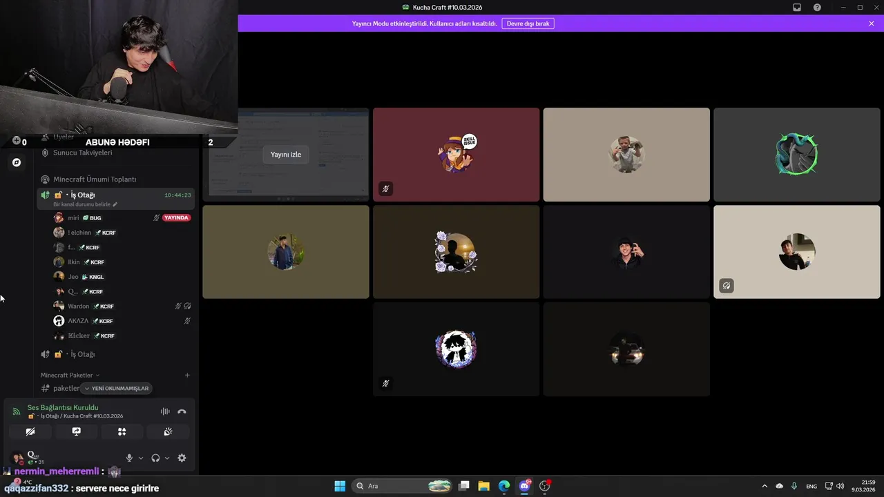Viewport: 884px width, 497px height.
Task: Select the olive tile with man avatar
Action: pyautogui.click(x=286, y=252)
